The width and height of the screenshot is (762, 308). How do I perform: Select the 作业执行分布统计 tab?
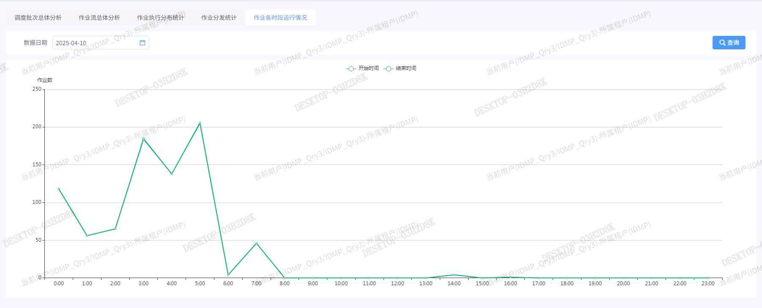[160, 18]
